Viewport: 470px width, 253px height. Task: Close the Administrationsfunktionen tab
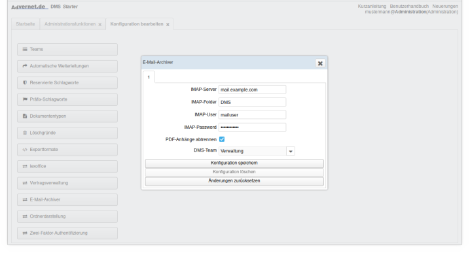point(99,25)
